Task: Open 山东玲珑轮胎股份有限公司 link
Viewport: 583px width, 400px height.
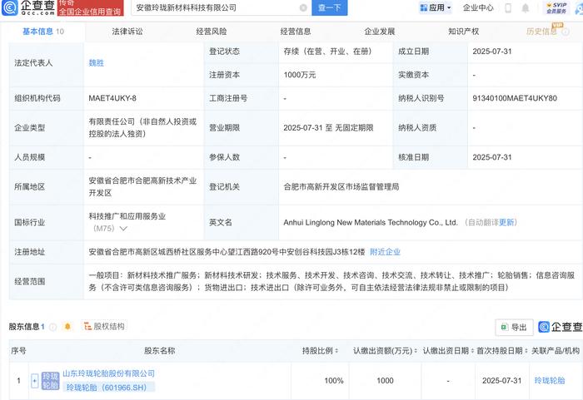Action: (x=108, y=373)
